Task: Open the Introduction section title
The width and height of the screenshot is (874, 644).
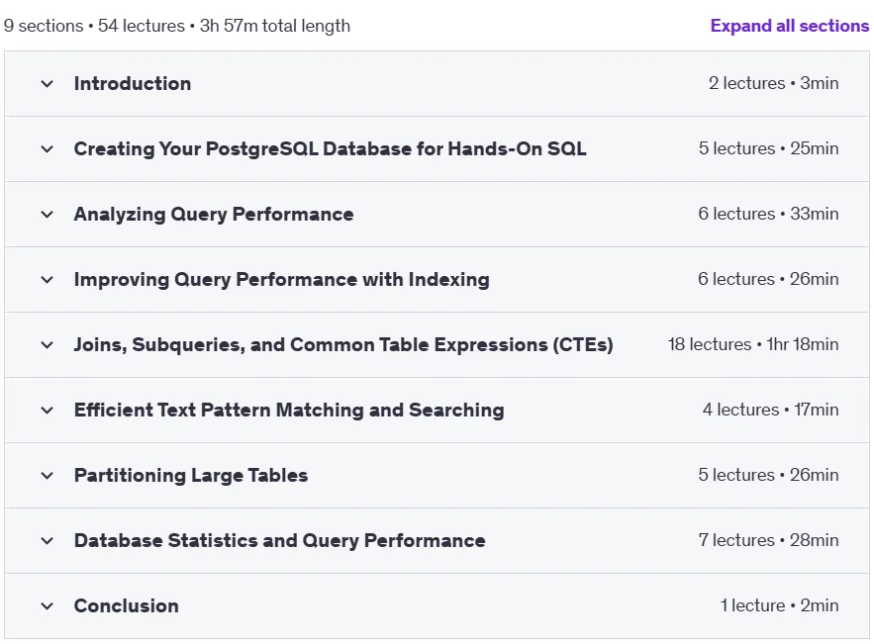Action: [x=133, y=83]
